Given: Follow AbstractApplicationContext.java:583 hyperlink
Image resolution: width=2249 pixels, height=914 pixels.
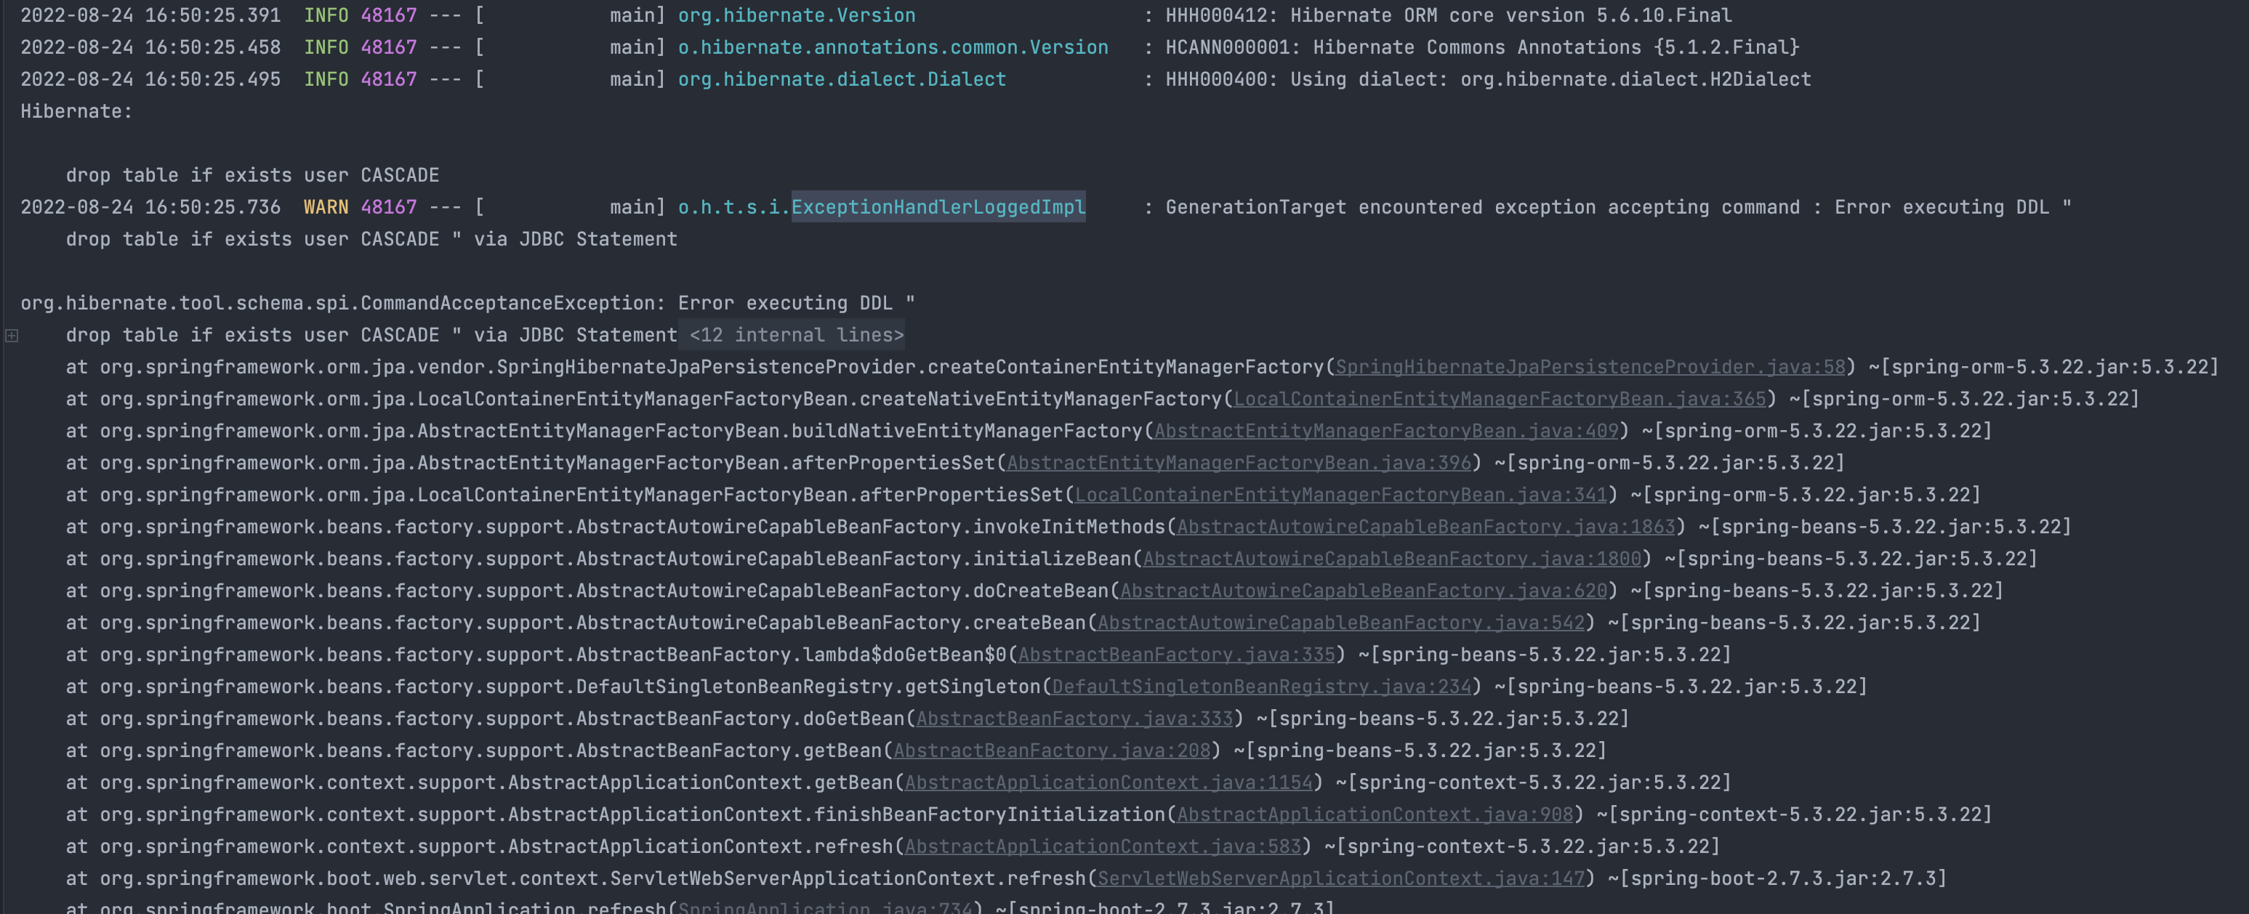Looking at the screenshot, I should pos(1103,846).
